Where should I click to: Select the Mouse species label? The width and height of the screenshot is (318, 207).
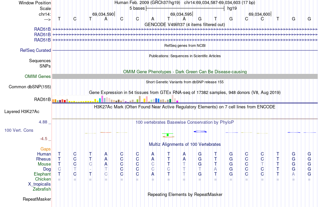(44, 164)
